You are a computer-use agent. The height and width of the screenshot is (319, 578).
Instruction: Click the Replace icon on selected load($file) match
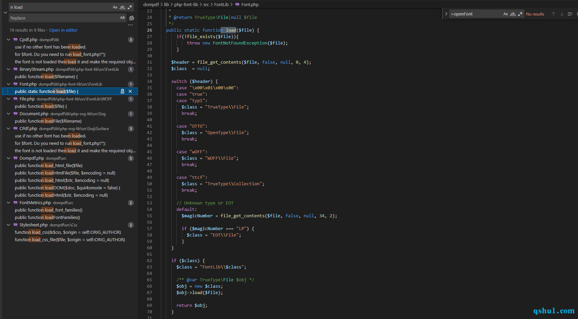122,91
